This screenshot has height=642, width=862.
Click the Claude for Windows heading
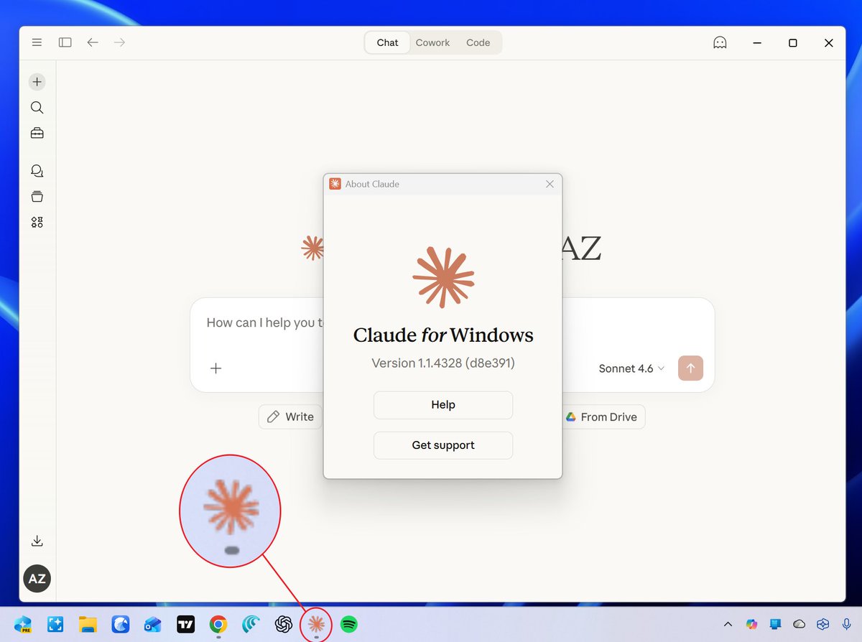coord(443,335)
